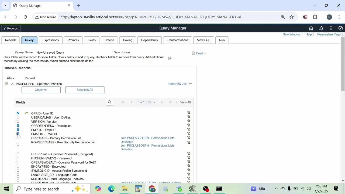Bookmark this page with the star icon

tap(292, 17)
